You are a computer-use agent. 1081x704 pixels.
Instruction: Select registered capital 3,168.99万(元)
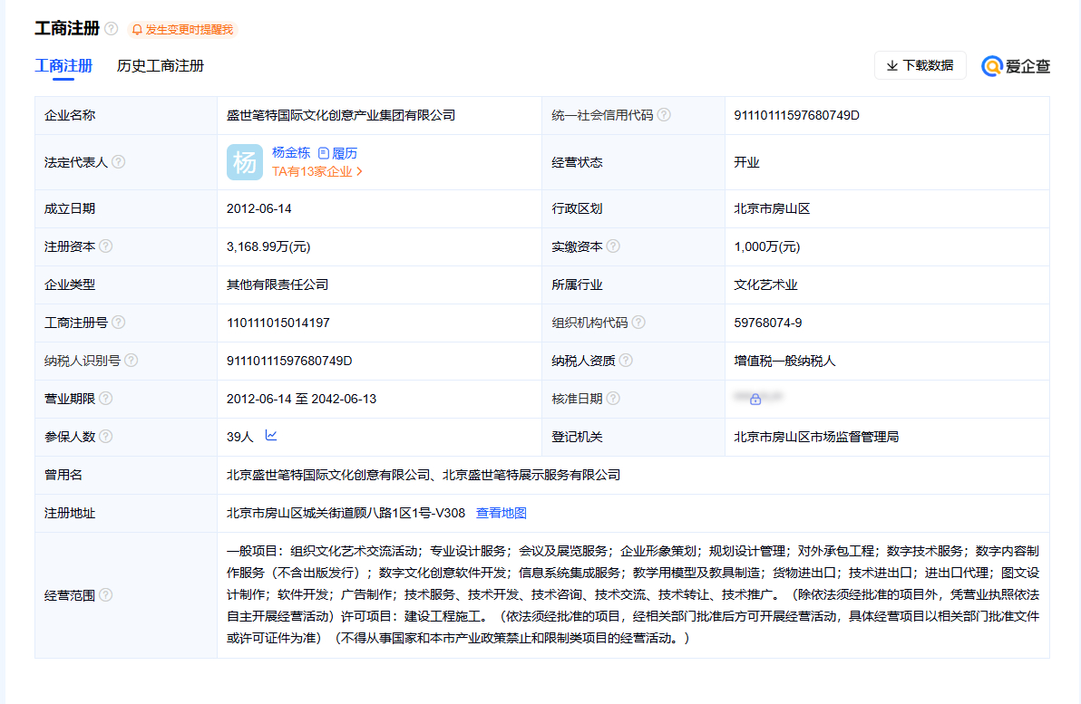pyautogui.click(x=268, y=246)
